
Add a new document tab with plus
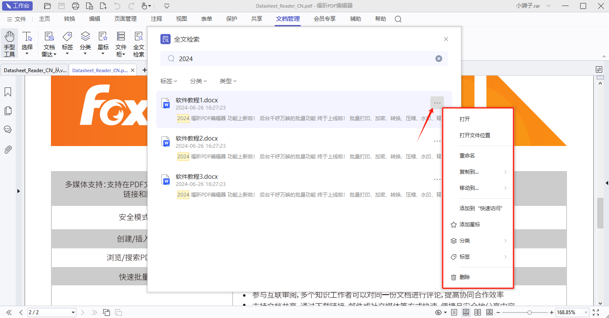[x=144, y=70]
